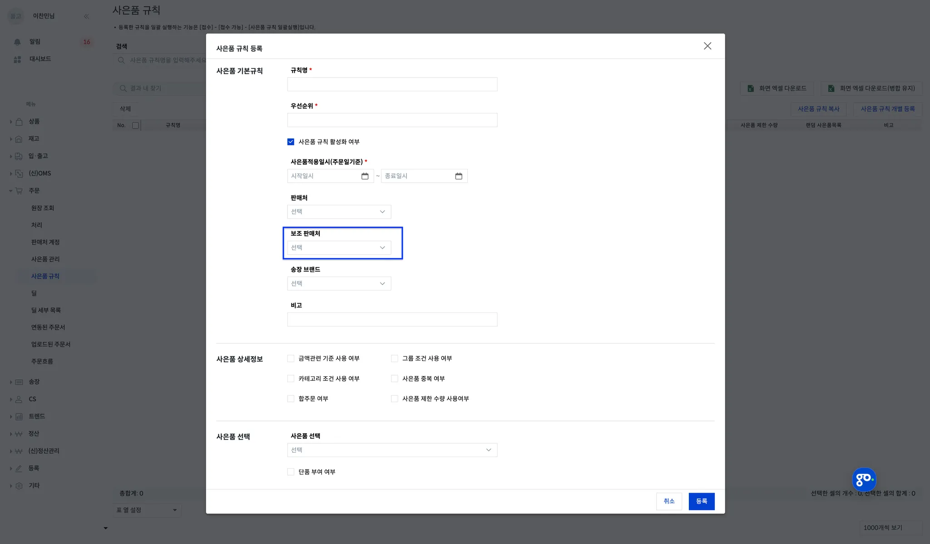Open the start date calendar icon
The image size is (930, 544).
(x=365, y=176)
